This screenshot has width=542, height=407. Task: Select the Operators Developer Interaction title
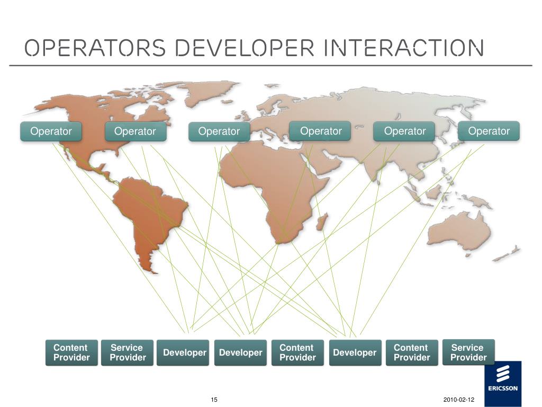click(x=254, y=47)
